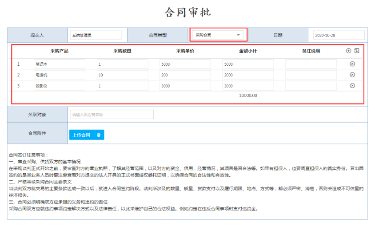375x225 pixels.
Task: Delete the 笔记本 row with its X icon
Action: (x=352, y=64)
